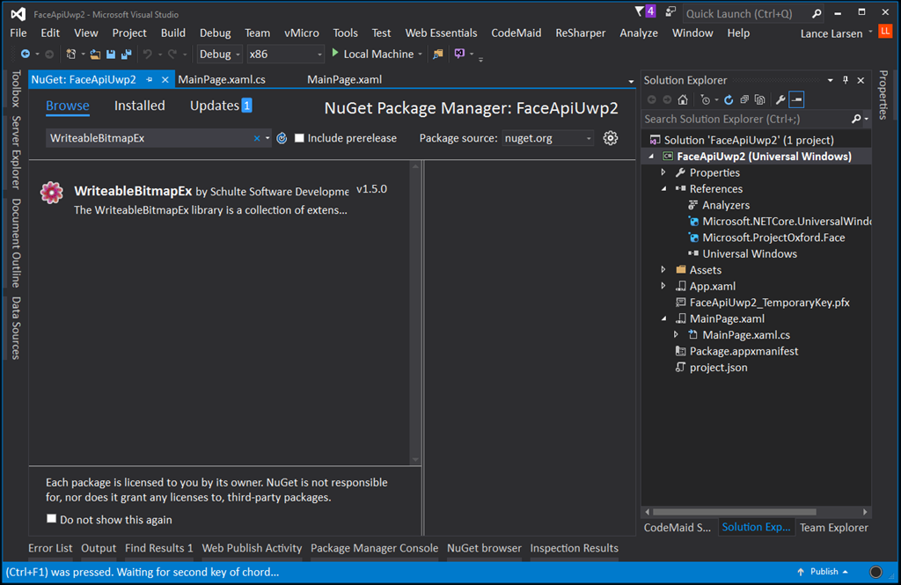
Task: Close the NuGet: FaceApiUwp2 tab
Action: point(165,80)
